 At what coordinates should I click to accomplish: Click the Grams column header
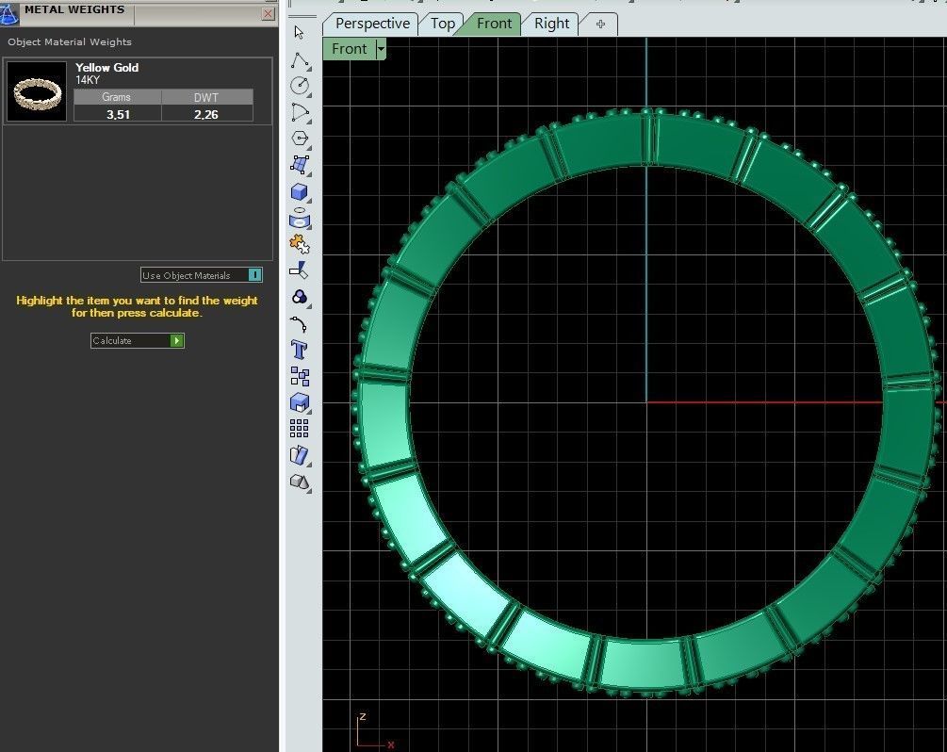point(117,97)
